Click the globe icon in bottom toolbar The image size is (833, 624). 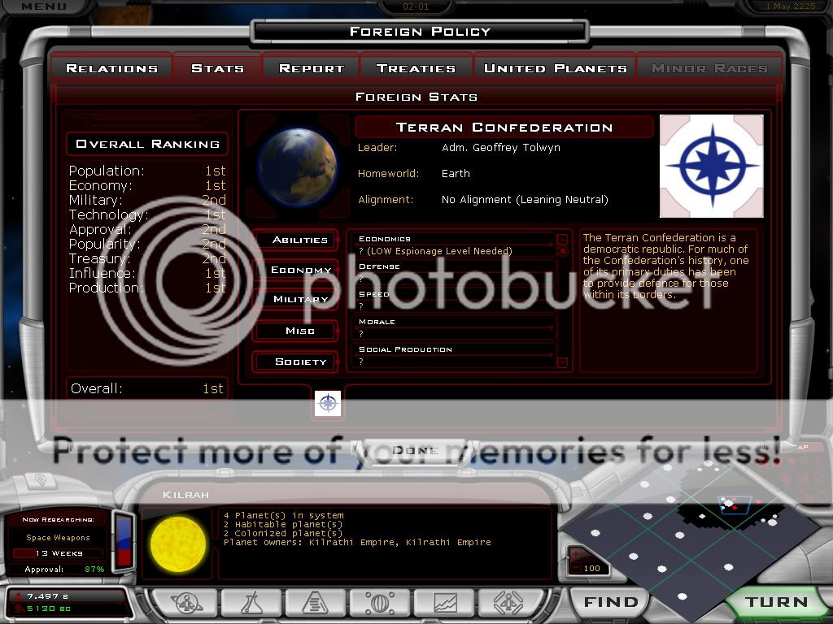[379, 603]
